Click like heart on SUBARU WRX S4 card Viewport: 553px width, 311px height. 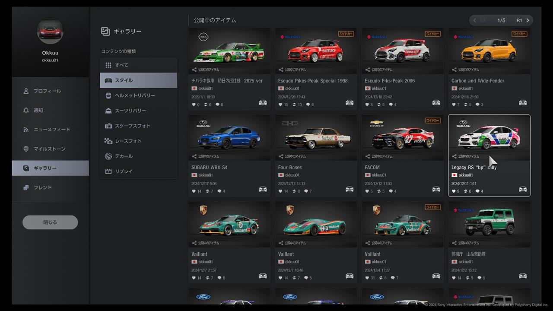[x=194, y=191]
